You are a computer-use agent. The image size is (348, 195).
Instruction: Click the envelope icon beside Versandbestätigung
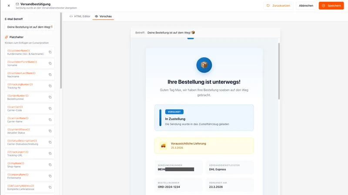click(17, 4)
